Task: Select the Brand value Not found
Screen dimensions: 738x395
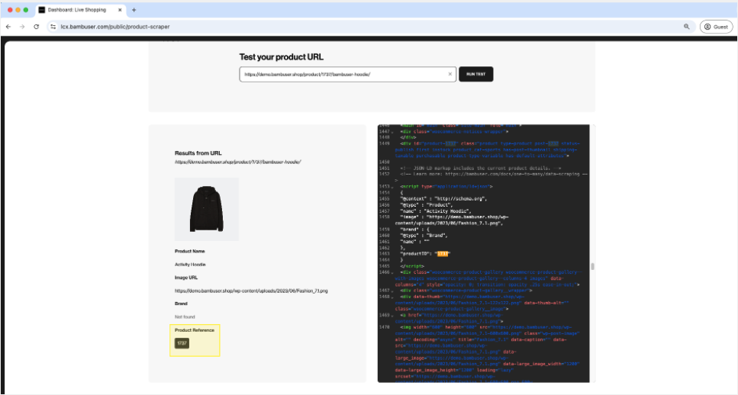Action: 185,317
